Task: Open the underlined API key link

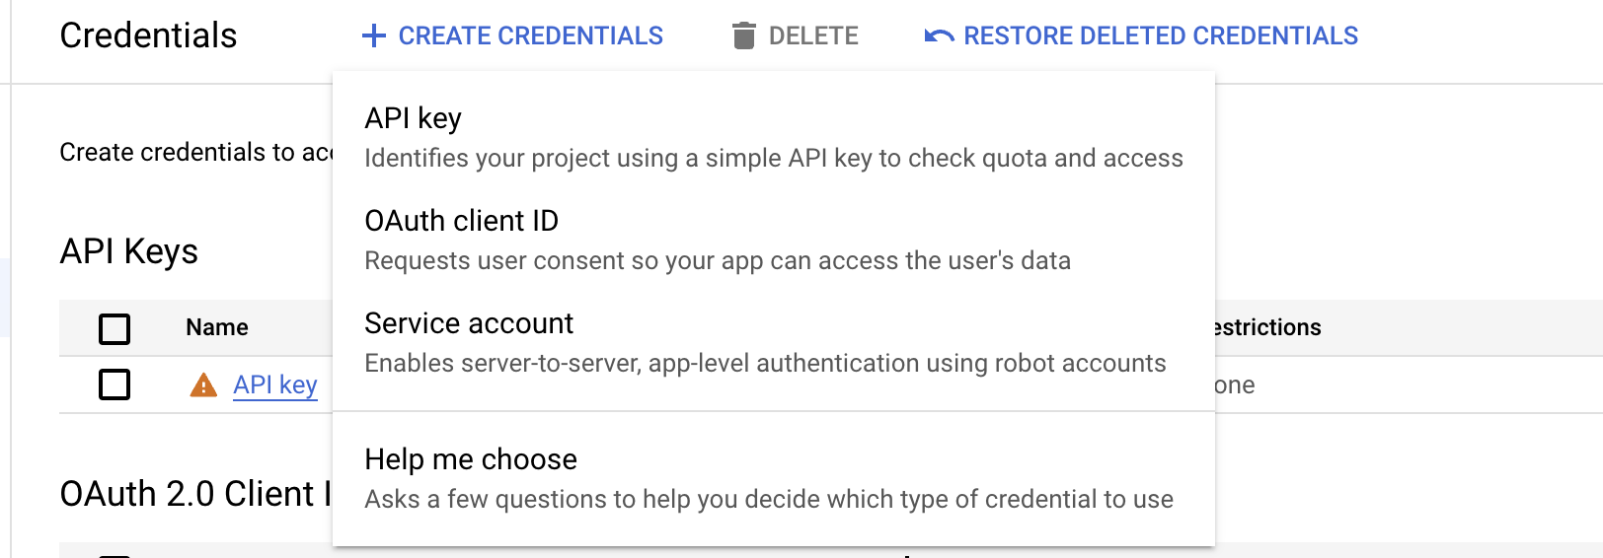Action: tap(275, 384)
